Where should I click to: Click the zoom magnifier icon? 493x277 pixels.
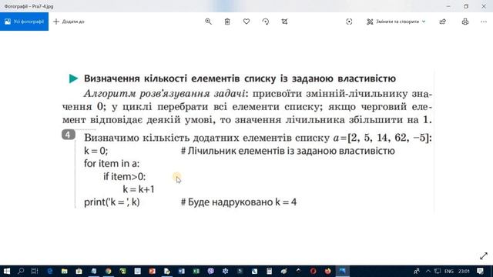point(208,22)
